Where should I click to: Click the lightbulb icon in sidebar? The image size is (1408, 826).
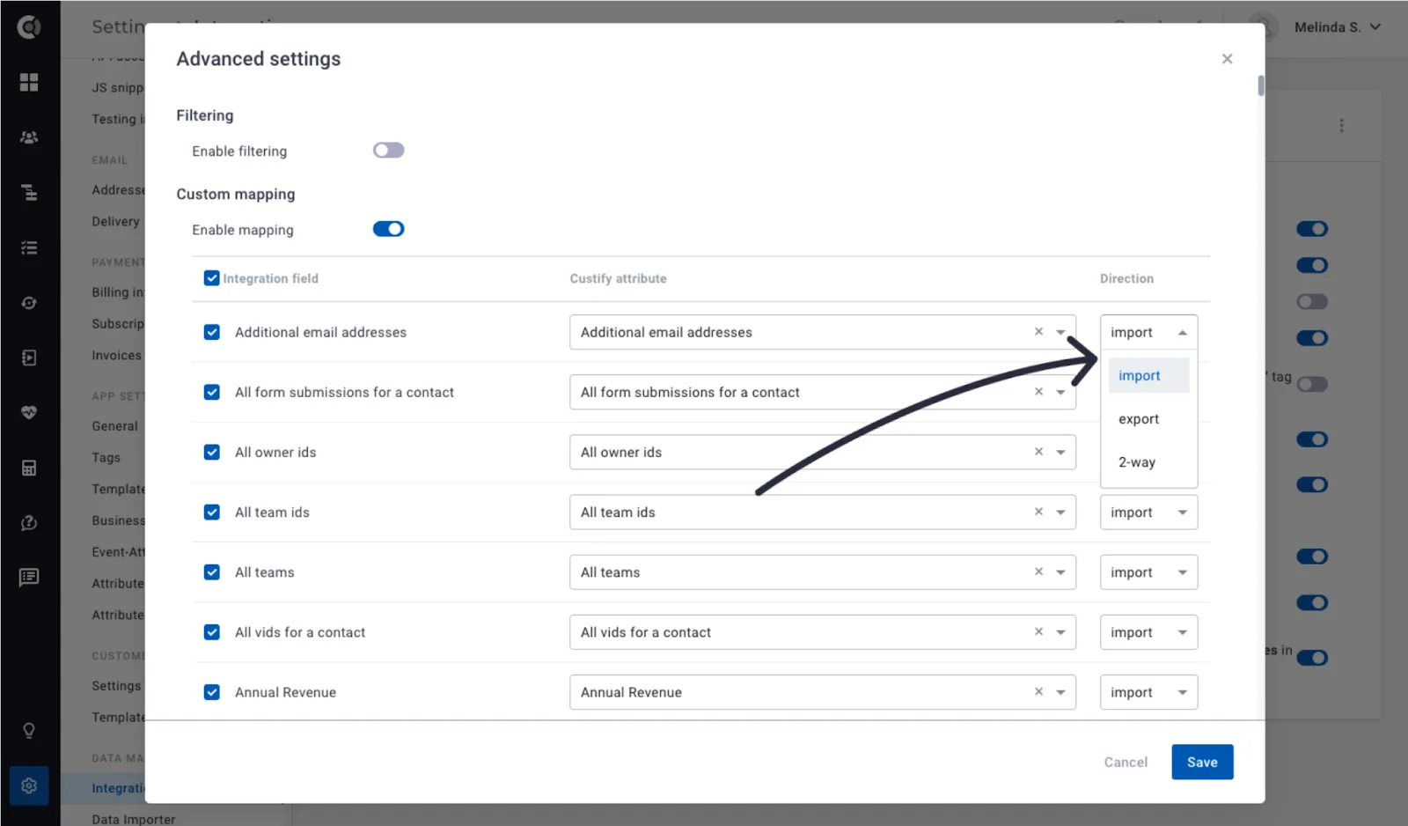(x=29, y=731)
